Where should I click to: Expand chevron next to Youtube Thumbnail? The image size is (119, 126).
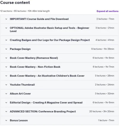6,85
